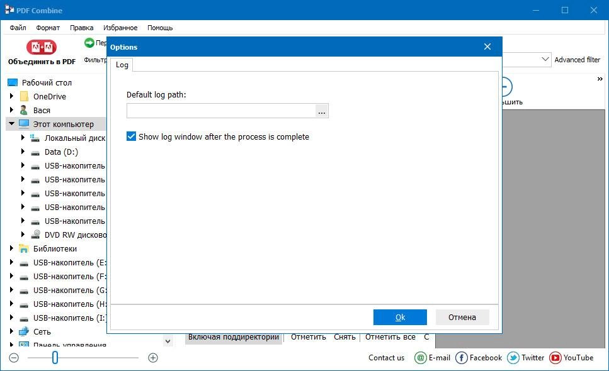The width and height of the screenshot is (609, 371).
Task: Open the Файл menu
Action: point(18,28)
